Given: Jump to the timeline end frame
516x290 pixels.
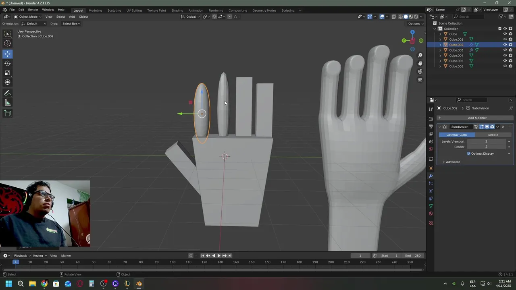Looking at the screenshot, I should [x=230, y=256].
